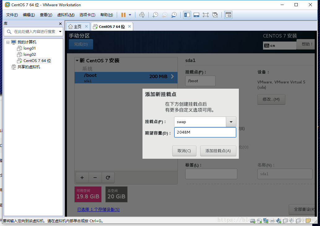Click the 期望容量 field showing 2048M
Viewport: 320px width, 226px height.
(205, 132)
